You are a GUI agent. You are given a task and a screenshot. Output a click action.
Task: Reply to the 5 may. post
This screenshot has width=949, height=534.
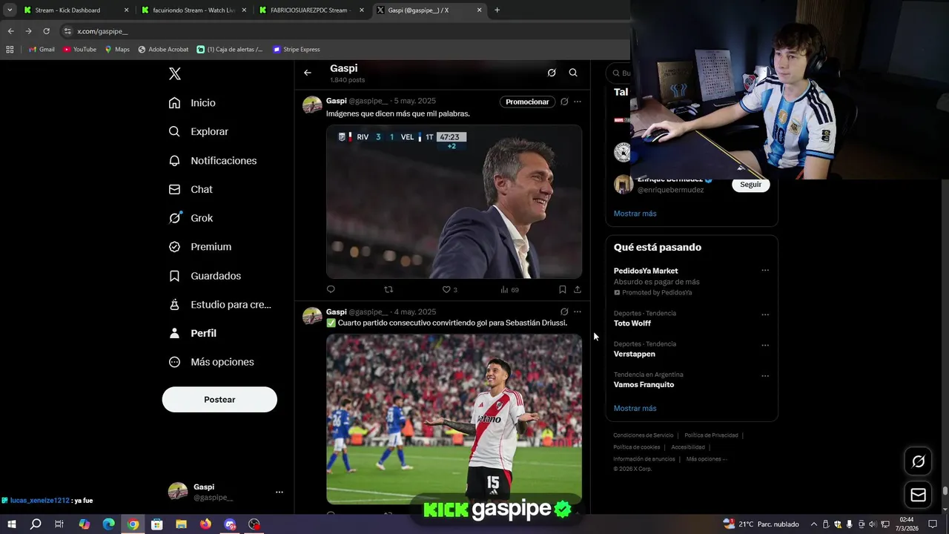(x=331, y=289)
